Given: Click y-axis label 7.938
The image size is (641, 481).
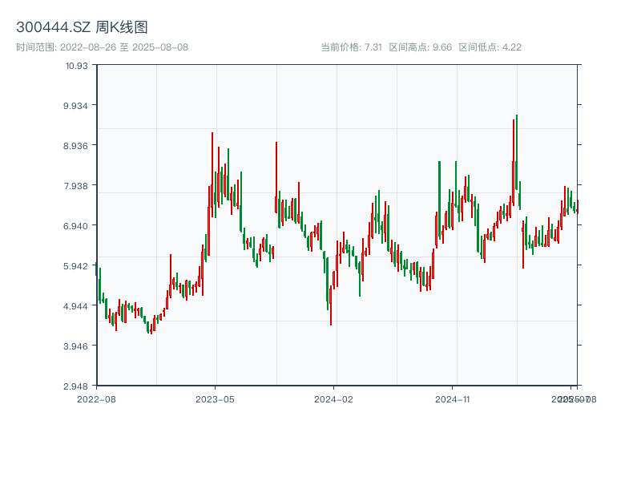Looking at the screenshot, I should point(75,186).
